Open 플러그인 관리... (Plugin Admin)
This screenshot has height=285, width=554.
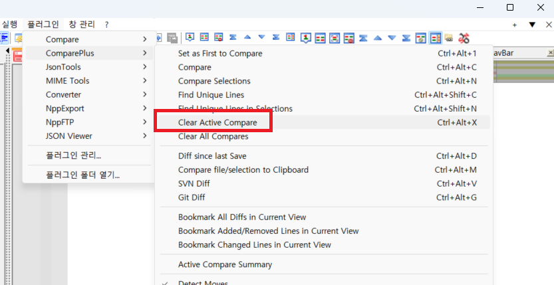pyautogui.click(x=74, y=155)
